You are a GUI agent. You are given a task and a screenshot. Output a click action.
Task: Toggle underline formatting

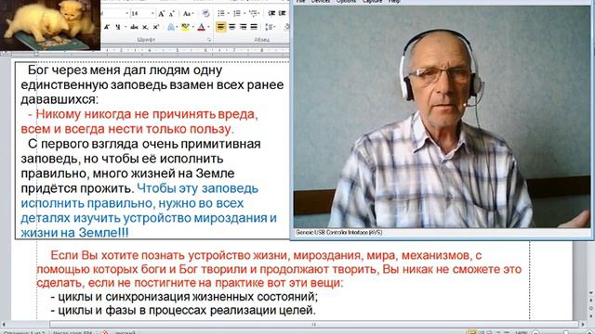[118, 27]
